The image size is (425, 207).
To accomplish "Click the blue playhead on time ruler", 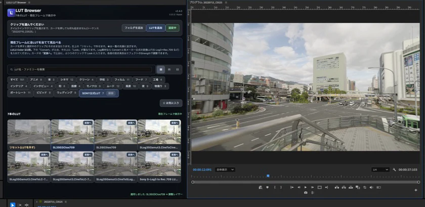I will point(268,176).
